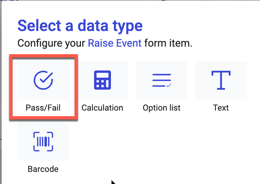Open the 'Raise Event' link
The image size is (260, 184).
[115, 43]
